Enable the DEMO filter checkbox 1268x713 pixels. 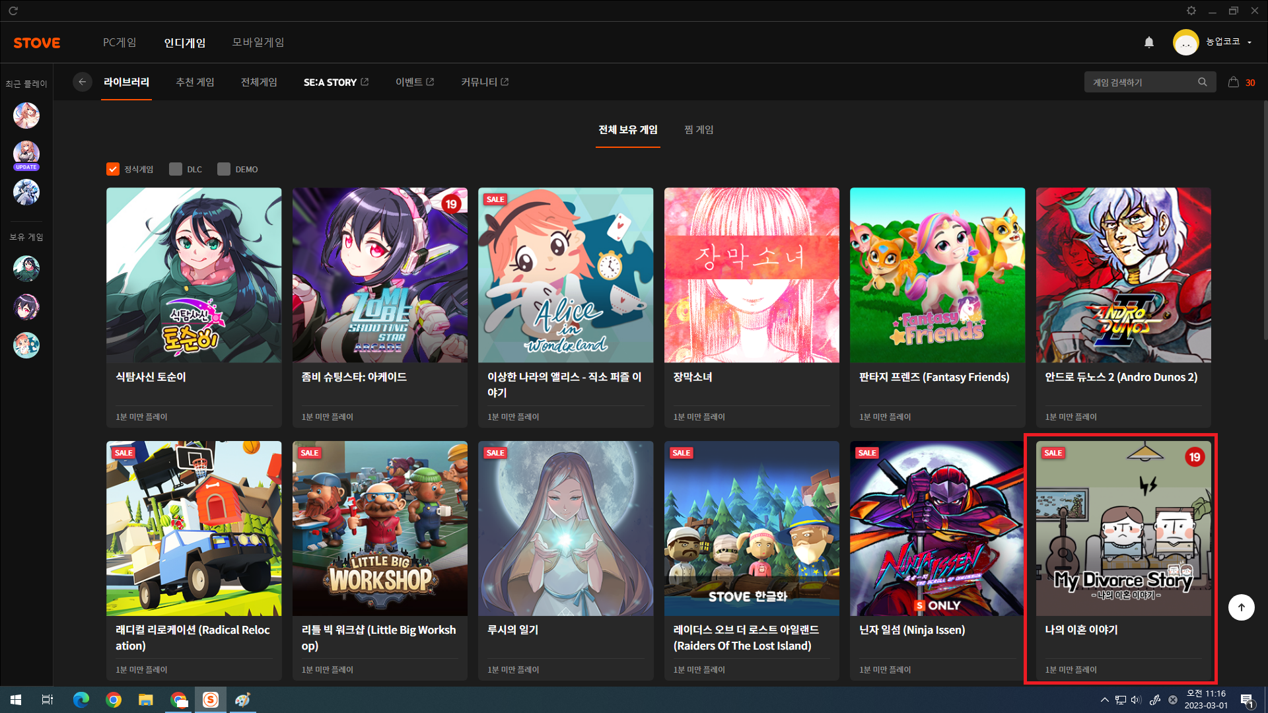point(224,169)
